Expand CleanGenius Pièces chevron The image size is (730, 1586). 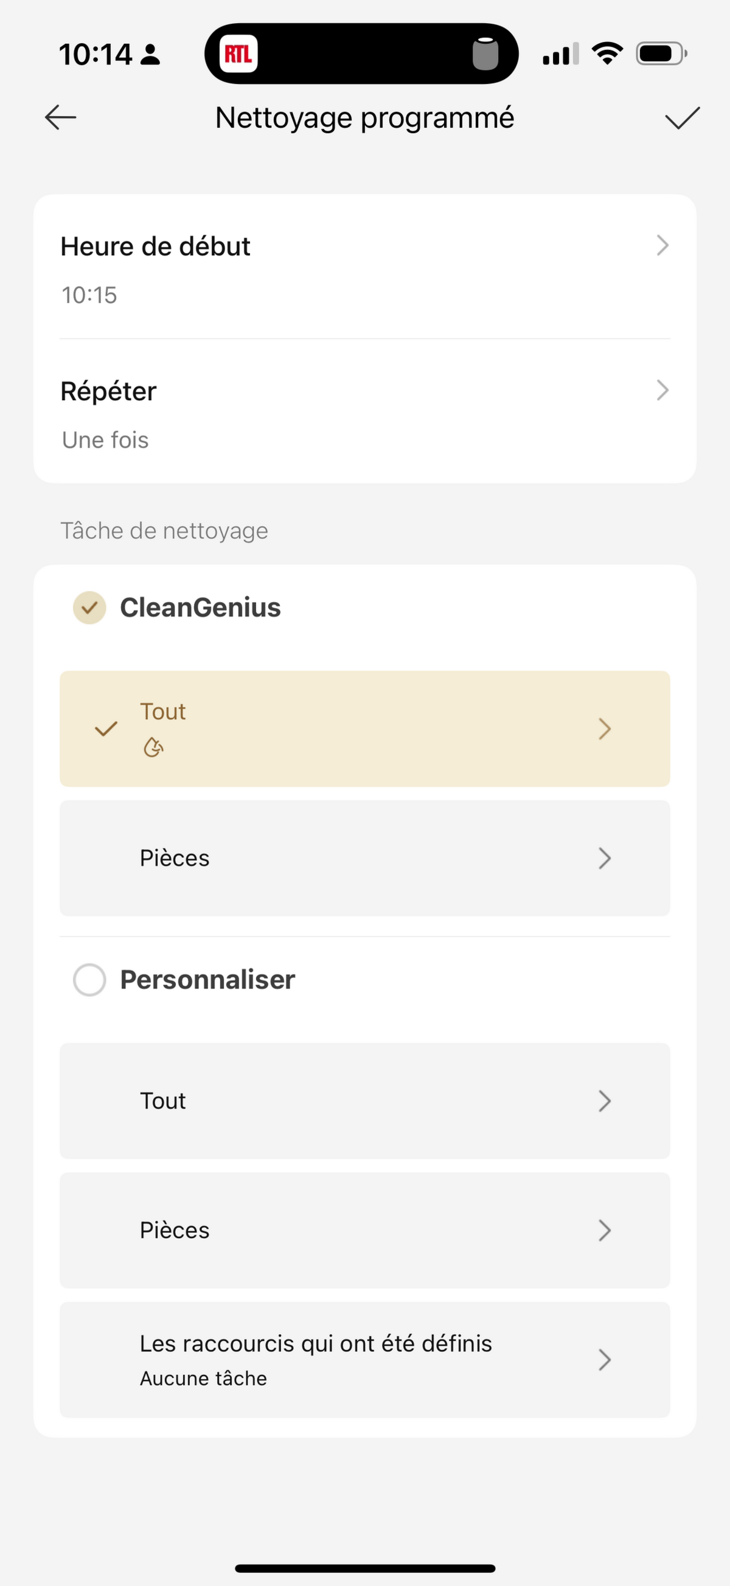(604, 858)
